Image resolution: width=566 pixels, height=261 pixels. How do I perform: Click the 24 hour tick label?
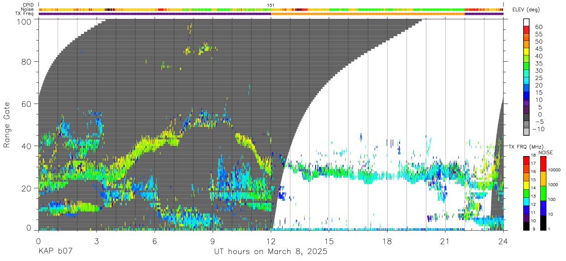pyautogui.click(x=503, y=241)
